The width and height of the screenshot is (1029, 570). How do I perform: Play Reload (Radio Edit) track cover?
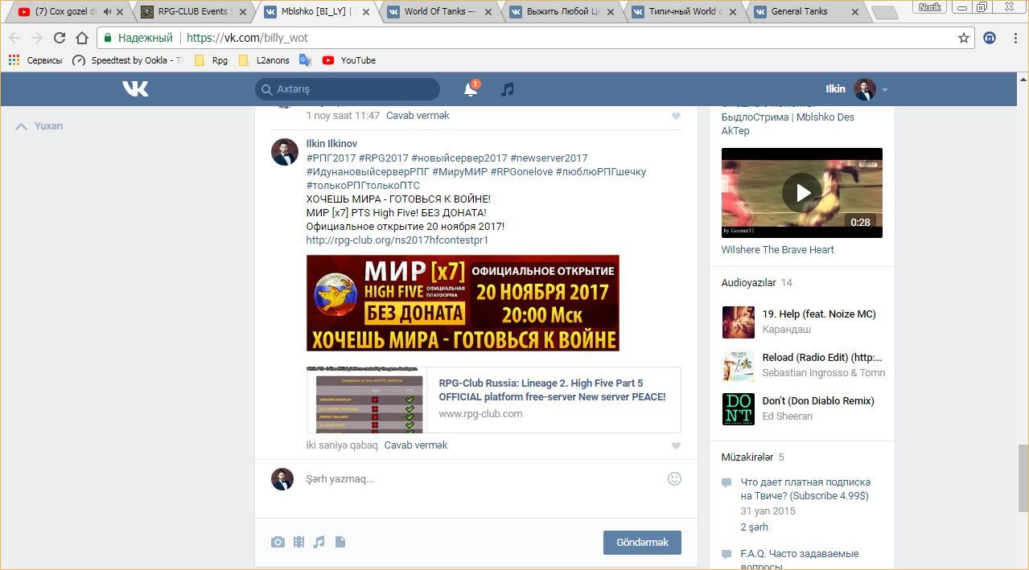click(x=739, y=366)
